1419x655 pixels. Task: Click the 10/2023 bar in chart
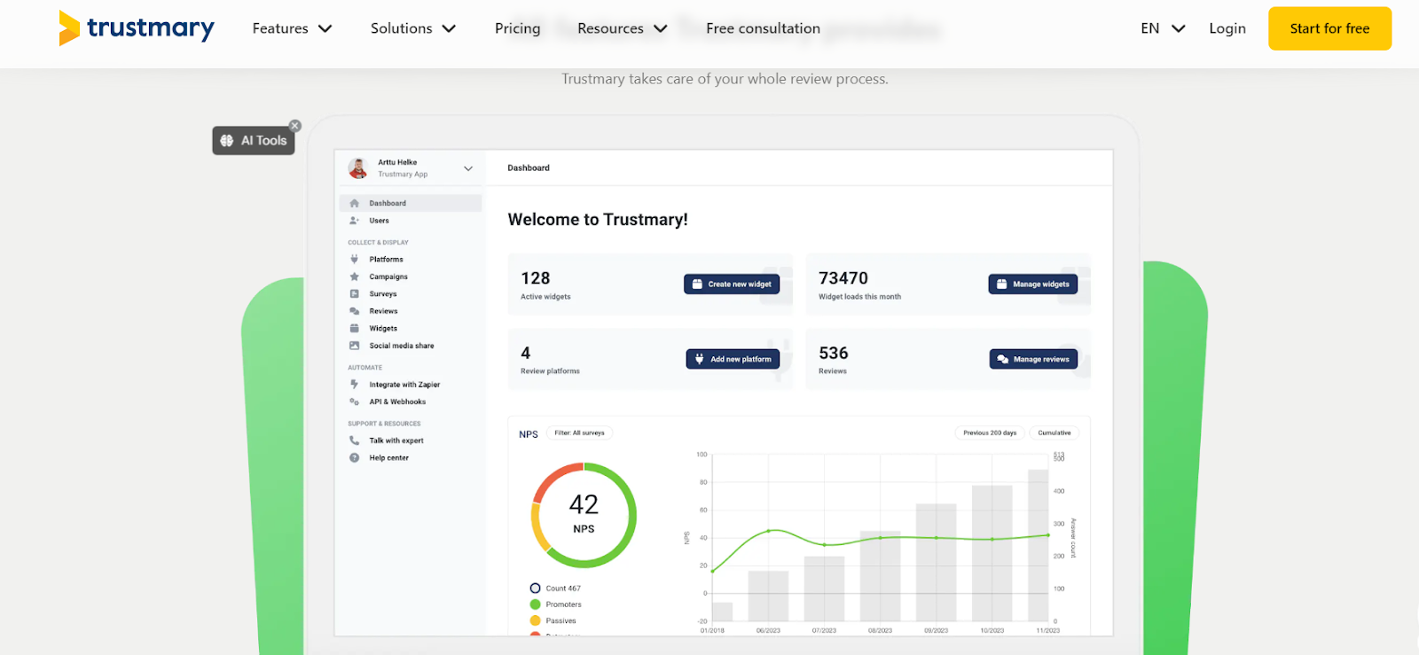(x=992, y=553)
